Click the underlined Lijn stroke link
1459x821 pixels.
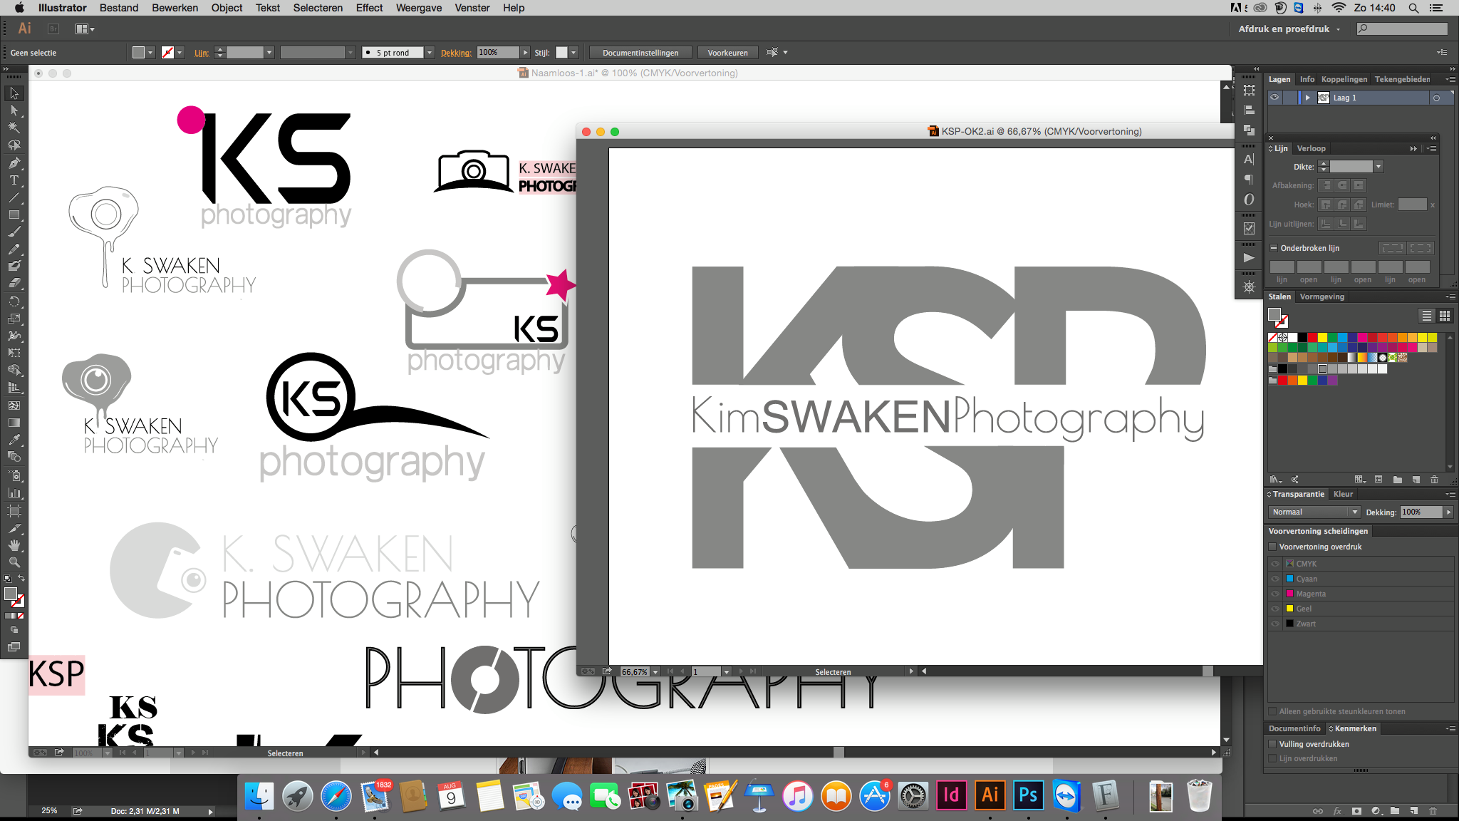[x=202, y=53]
